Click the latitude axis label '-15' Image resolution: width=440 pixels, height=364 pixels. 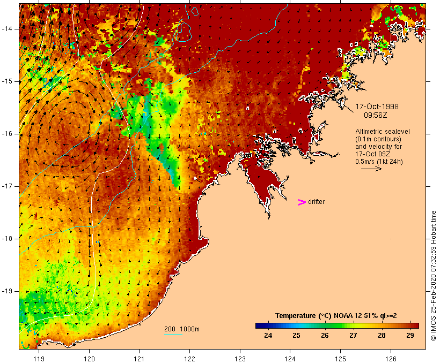coord(7,81)
